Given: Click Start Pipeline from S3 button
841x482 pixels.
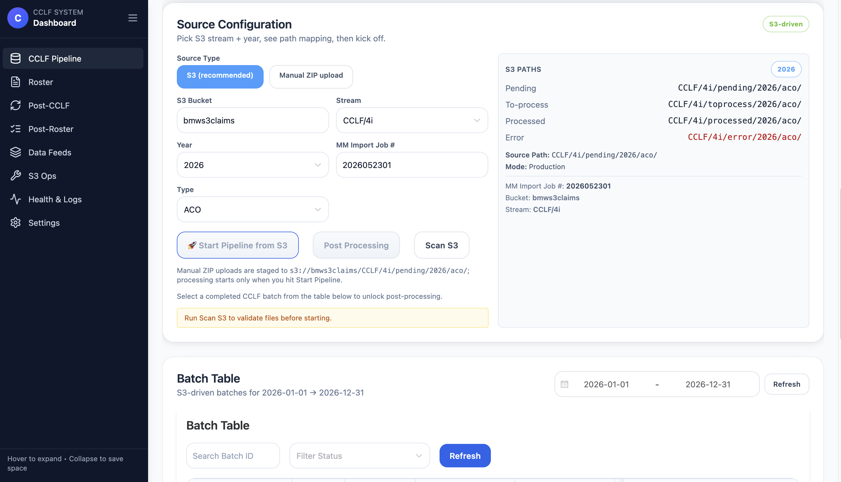Looking at the screenshot, I should coord(238,245).
